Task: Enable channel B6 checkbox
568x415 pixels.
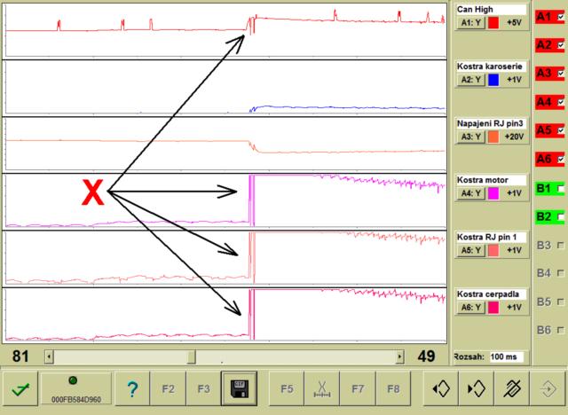Action: tap(561, 330)
